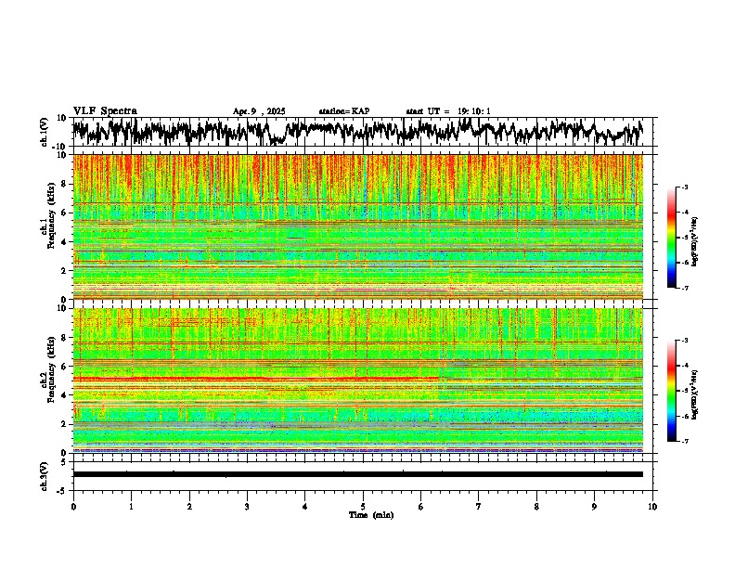The width and height of the screenshot is (735, 568).
Task: Click the ch.2 spectrogram panel
Action: (358, 381)
